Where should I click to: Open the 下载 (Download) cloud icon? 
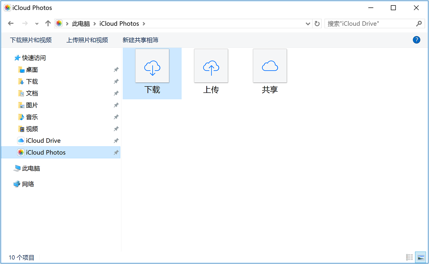pos(152,66)
